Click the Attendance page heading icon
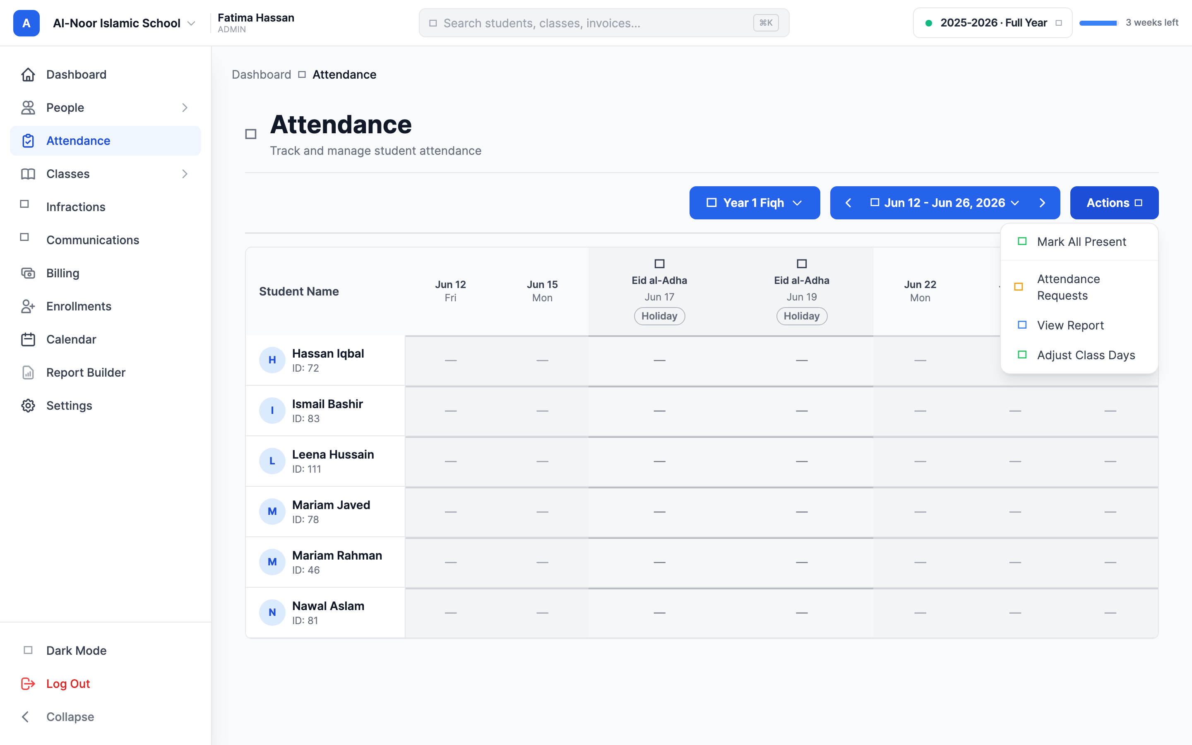1192x745 pixels. tap(251, 134)
